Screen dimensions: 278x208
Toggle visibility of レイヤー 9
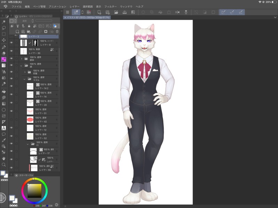[x=11, y=43]
